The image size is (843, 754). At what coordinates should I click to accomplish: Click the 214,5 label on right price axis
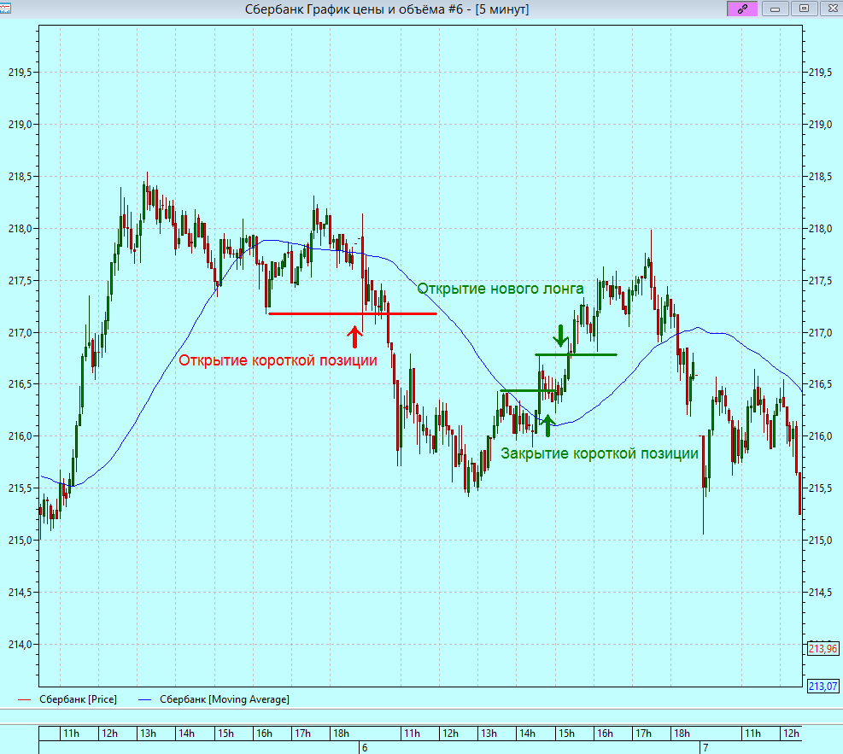820,593
